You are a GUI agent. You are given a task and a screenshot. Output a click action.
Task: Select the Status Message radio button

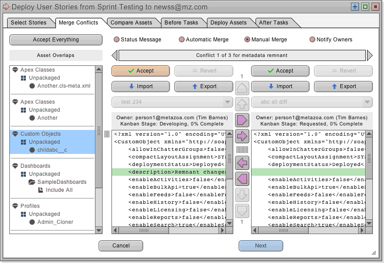point(117,40)
